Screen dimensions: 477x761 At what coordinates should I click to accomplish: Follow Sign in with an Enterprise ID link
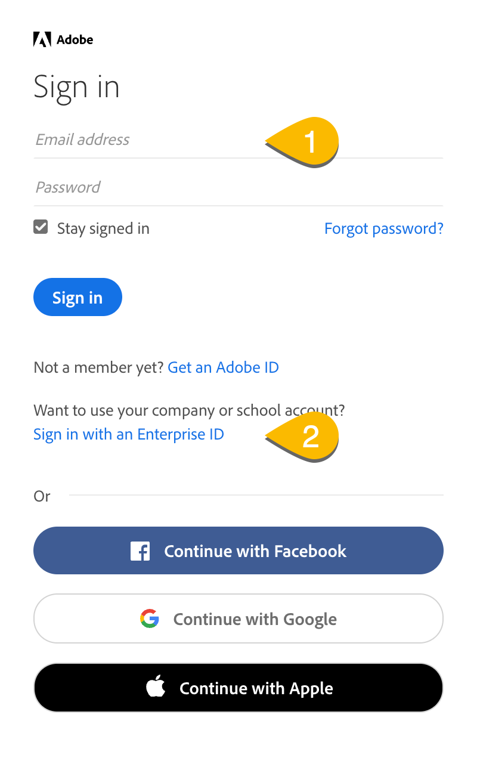(129, 434)
